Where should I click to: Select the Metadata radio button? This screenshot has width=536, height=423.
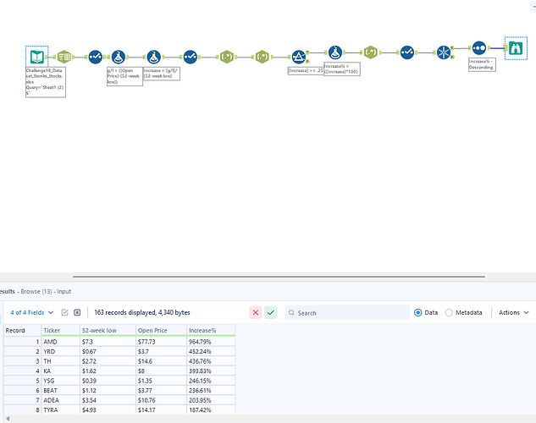point(449,312)
